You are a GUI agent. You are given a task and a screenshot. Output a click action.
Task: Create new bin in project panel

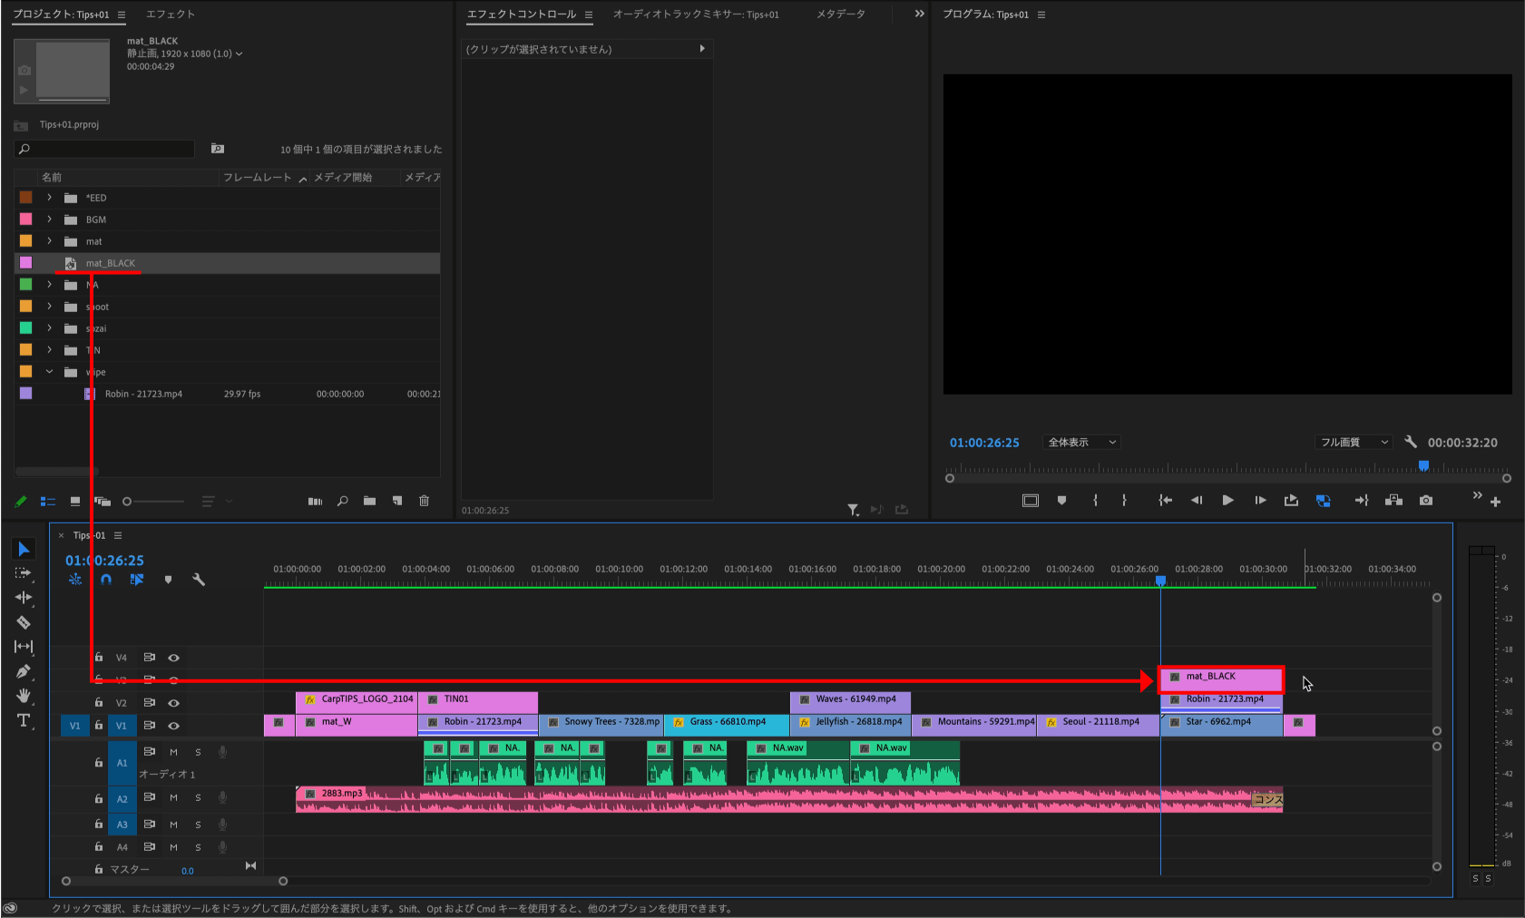[369, 501]
